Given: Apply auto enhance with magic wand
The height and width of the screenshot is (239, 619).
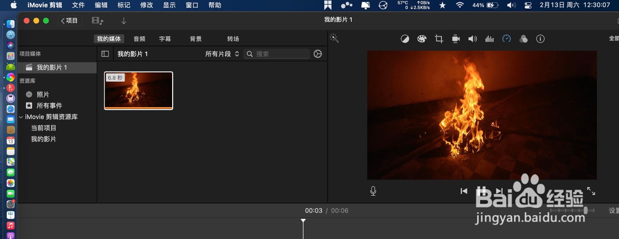Looking at the screenshot, I should coord(334,38).
